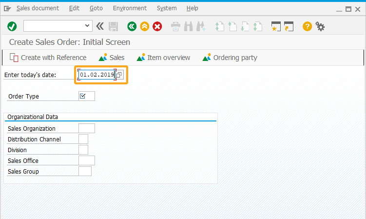Click Create with Reference button
This screenshot has width=366, height=219.
pos(48,58)
